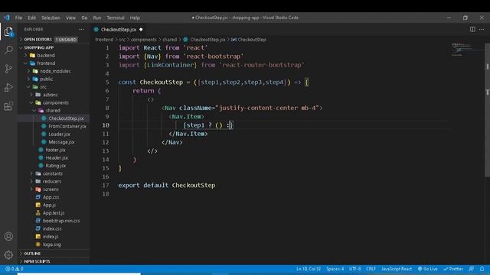
Task: Expand the backend folder
Action: (54, 55)
